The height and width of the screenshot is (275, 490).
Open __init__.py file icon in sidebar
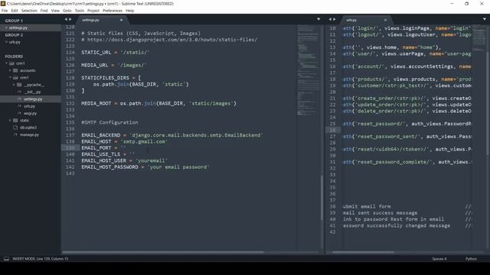click(x=19, y=92)
